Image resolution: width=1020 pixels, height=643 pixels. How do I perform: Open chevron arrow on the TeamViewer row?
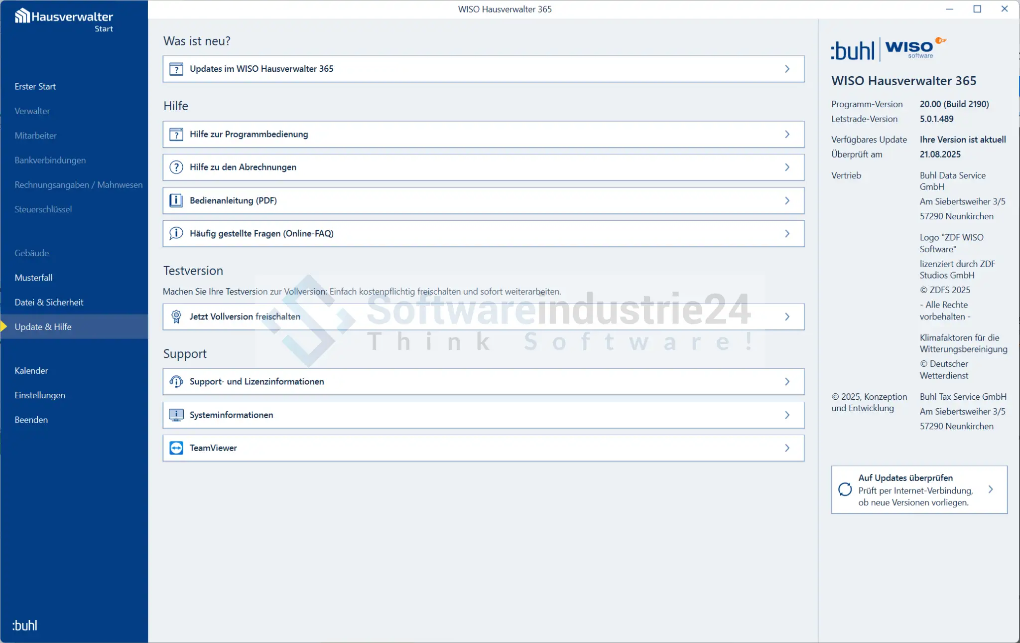(x=787, y=448)
